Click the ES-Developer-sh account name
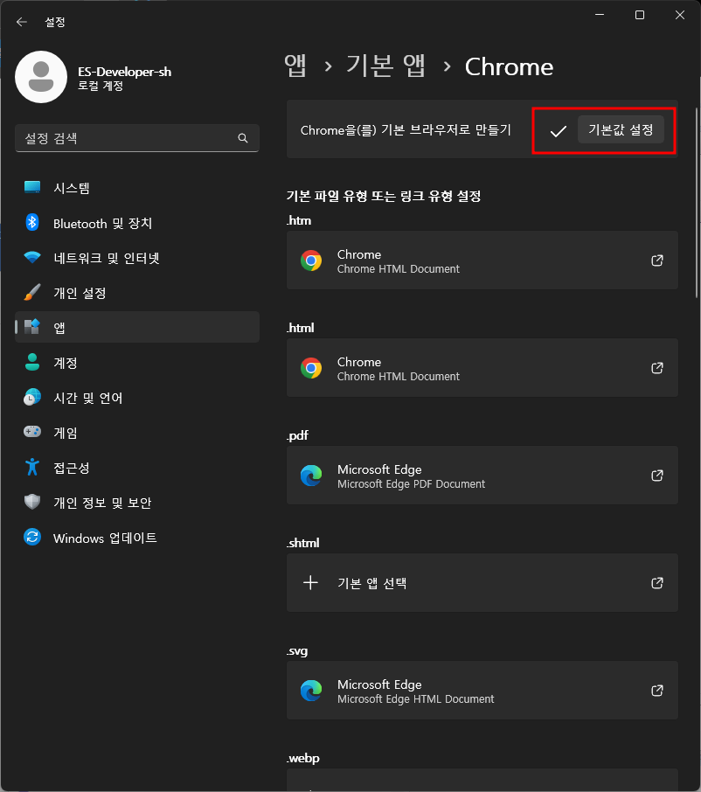This screenshot has width=701, height=792. coord(124,72)
